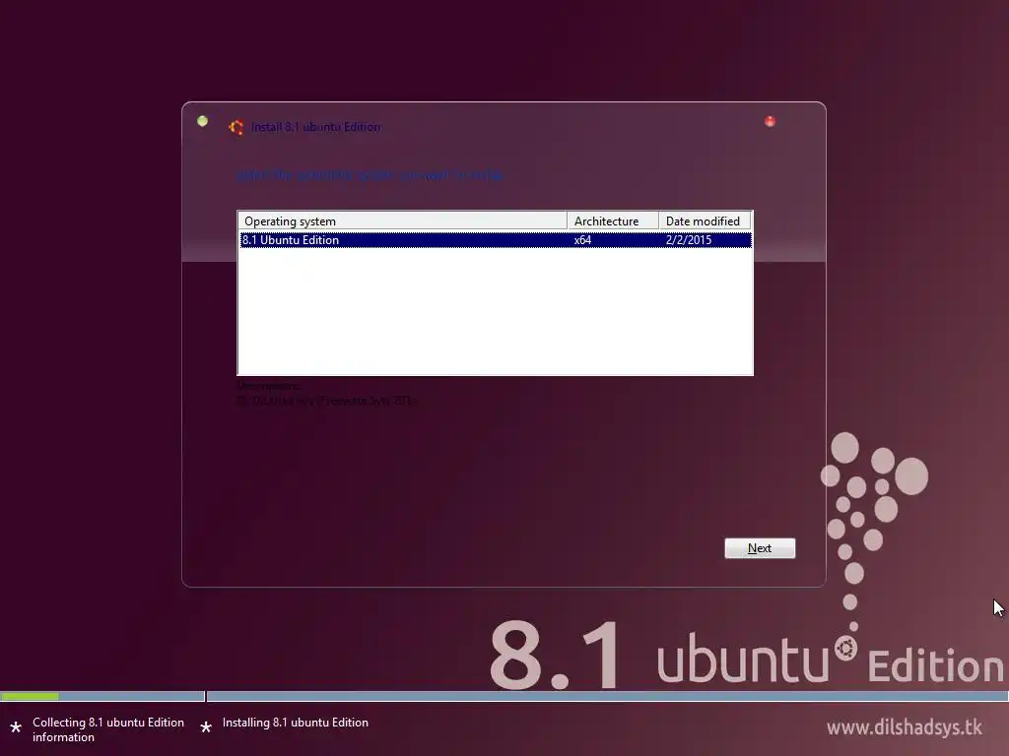Click the x64 architecture cell
Screen dimensions: 1009x756
(x=583, y=240)
